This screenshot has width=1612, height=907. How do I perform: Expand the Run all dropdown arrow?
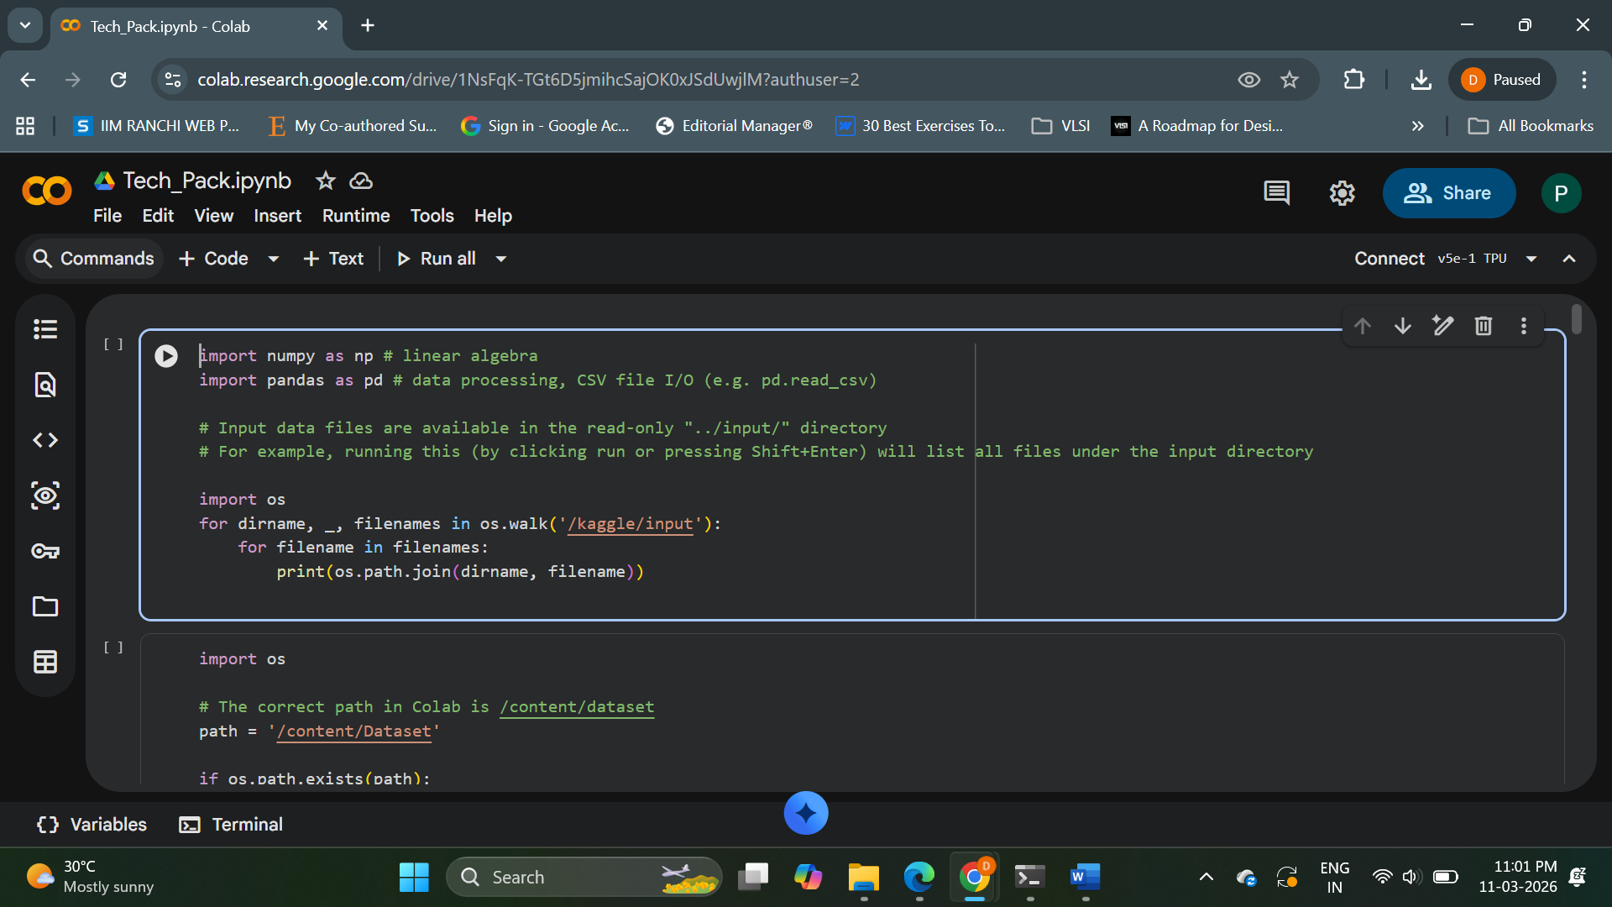pos(501,259)
